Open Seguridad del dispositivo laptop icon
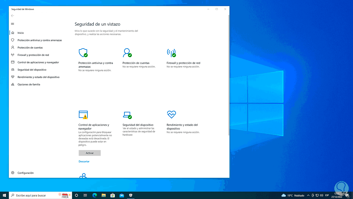 (127, 114)
